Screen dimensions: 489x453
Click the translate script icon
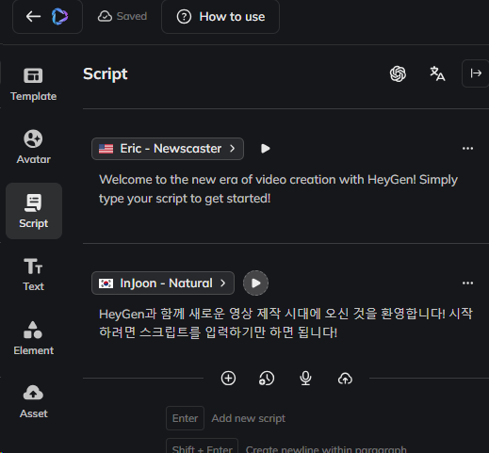point(437,73)
